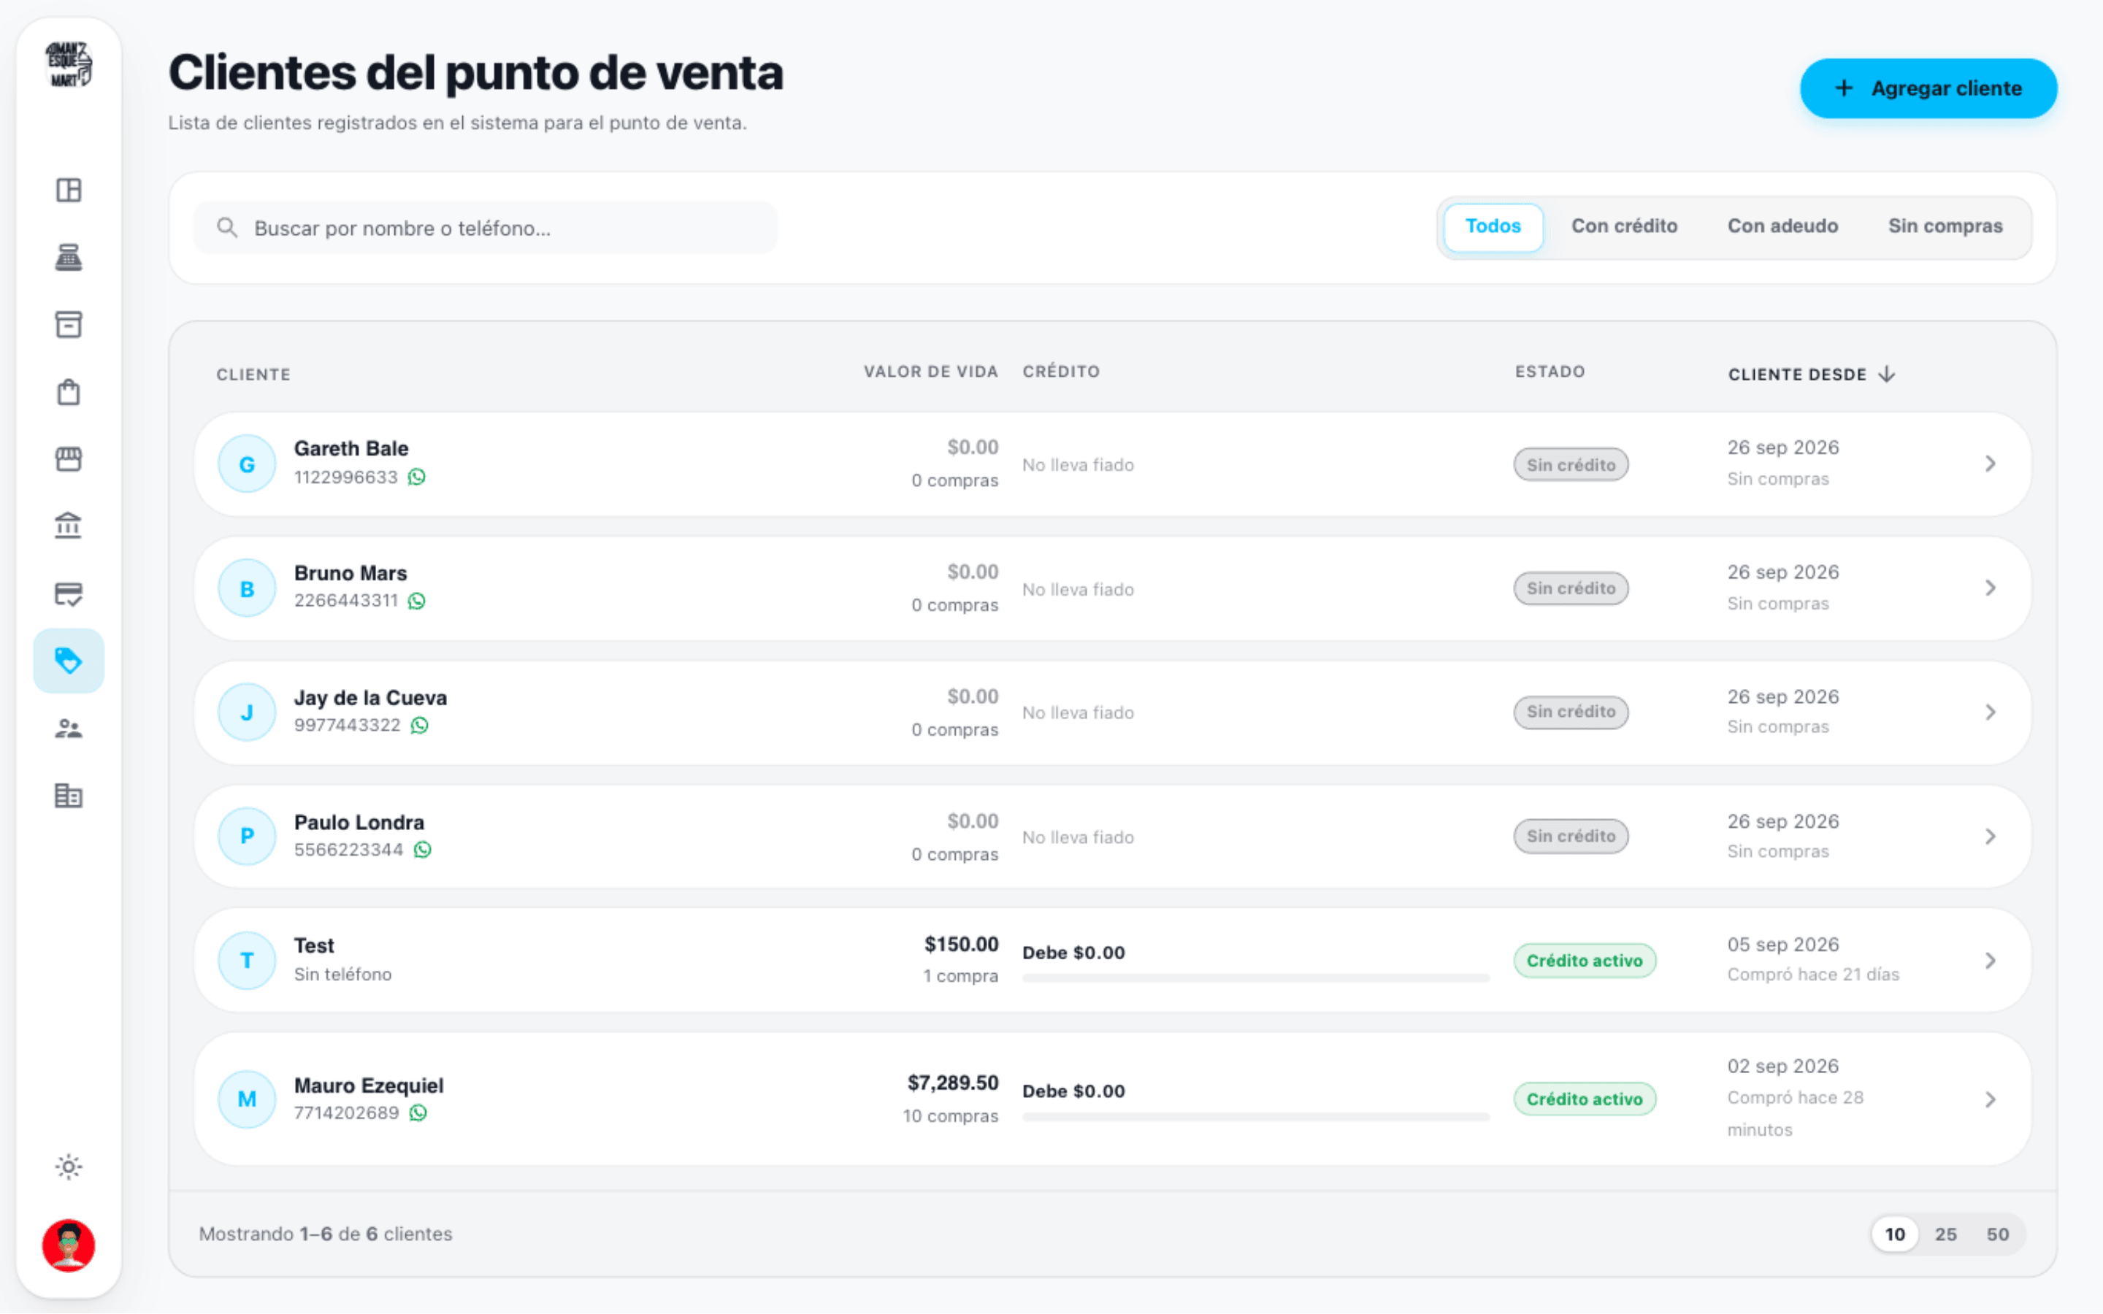Click WhatsApp icon next to Bruno Mars's phone

point(417,602)
